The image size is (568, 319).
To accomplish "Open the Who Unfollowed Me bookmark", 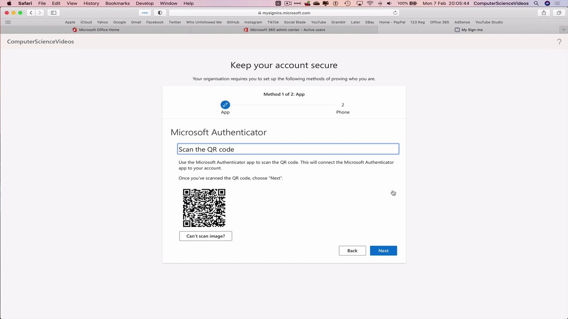I will pyautogui.click(x=204, y=22).
